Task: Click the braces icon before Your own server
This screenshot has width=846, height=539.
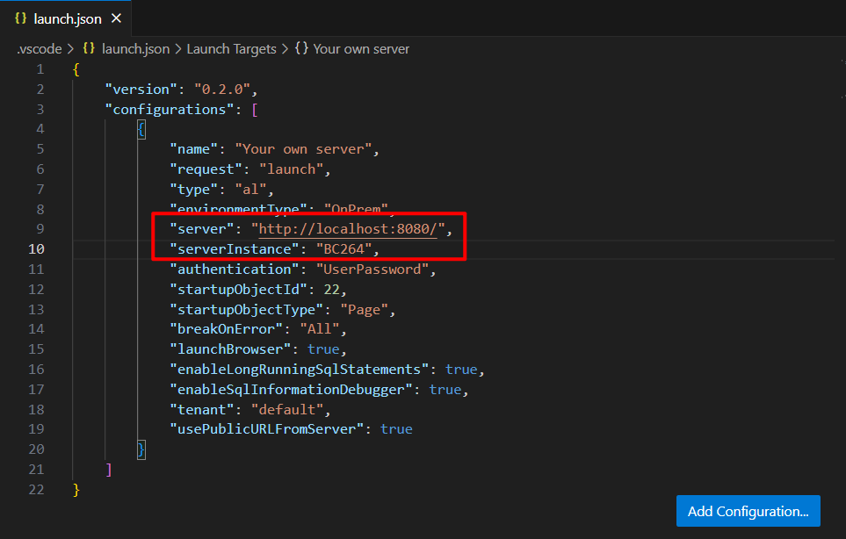Action: click(x=300, y=49)
